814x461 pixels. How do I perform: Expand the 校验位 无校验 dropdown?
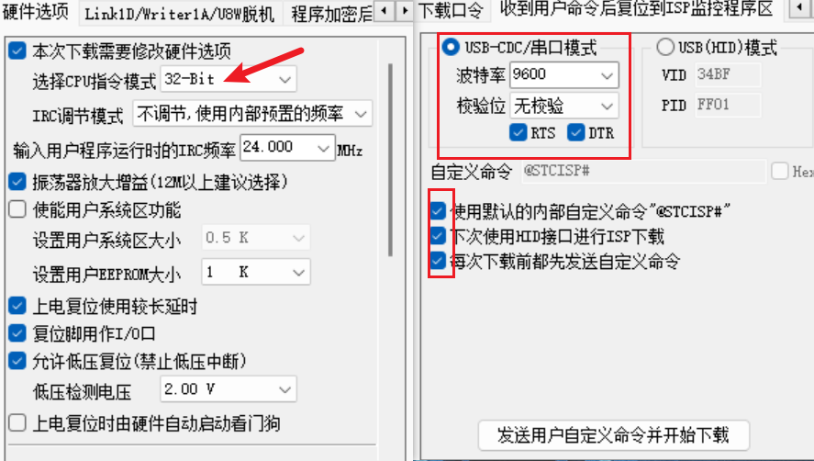pyautogui.click(x=564, y=106)
